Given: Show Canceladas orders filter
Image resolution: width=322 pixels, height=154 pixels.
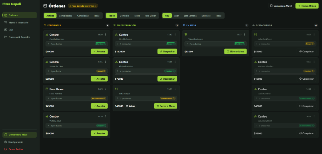Looking at the screenshot, I should pos(83,16).
